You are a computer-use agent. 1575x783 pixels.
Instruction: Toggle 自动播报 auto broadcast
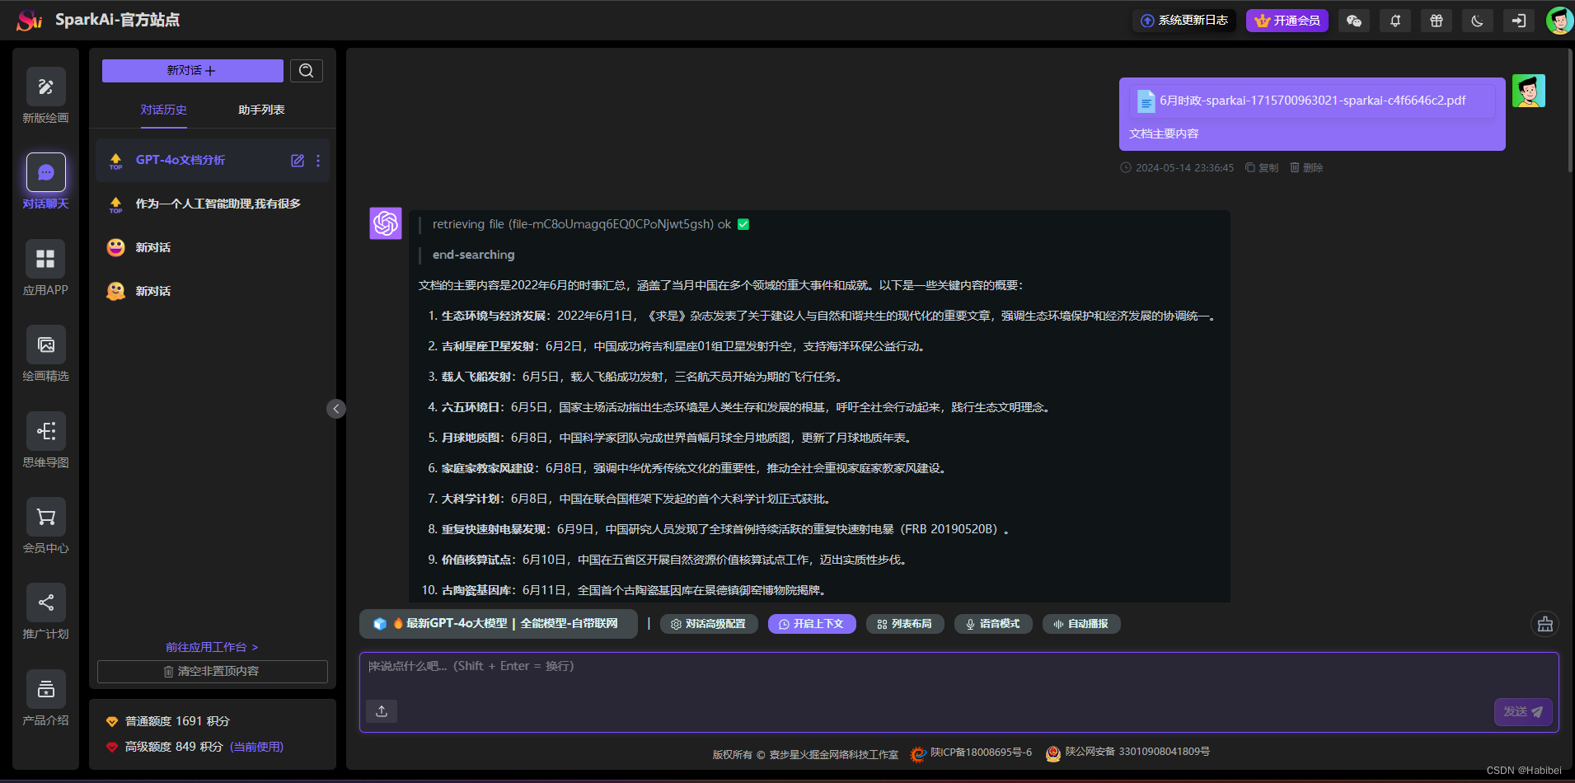(x=1081, y=624)
